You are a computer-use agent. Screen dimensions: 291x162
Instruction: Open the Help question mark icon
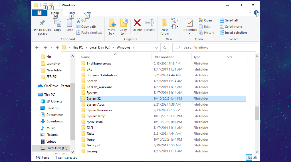pyautogui.click(x=256, y=13)
